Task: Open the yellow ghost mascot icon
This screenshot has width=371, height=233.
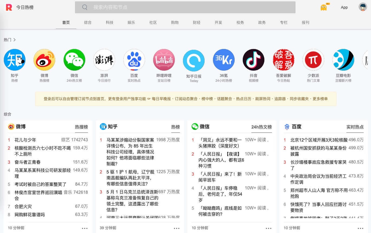Action: click(x=324, y=7)
